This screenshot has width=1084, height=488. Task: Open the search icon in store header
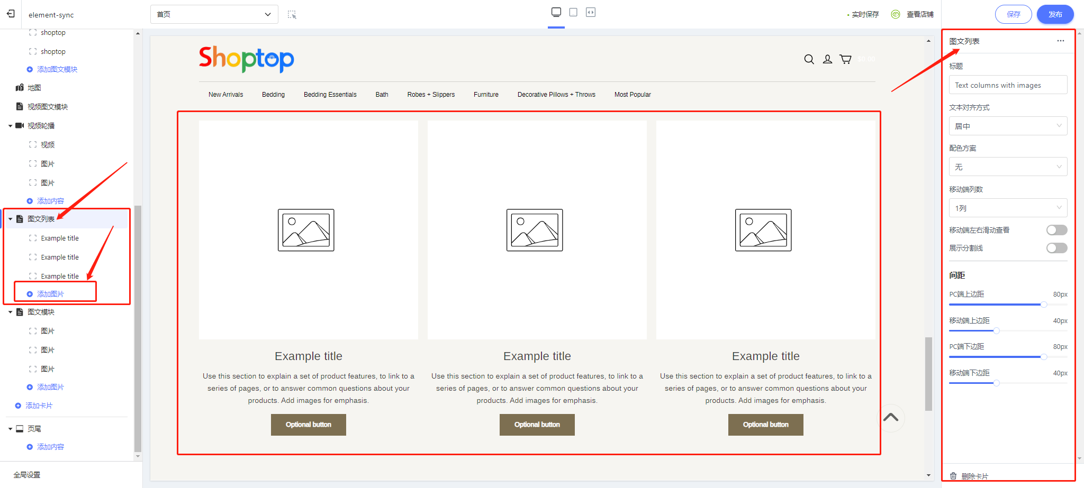tap(809, 59)
